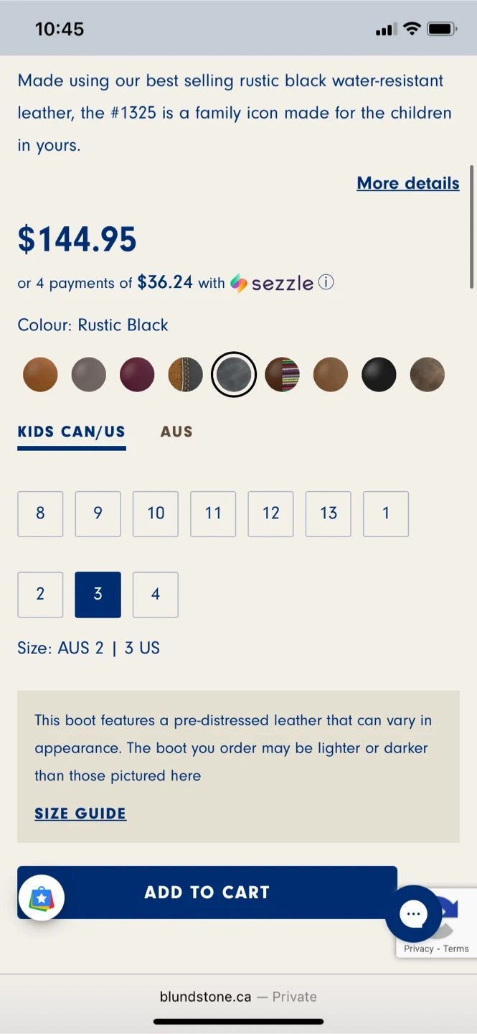The image size is (477, 1034).
Task: Select the striped multicolour swatch
Action: tap(282, 375)
